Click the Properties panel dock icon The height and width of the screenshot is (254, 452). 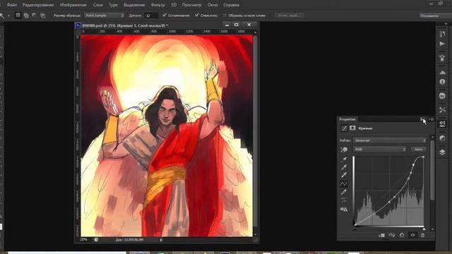pyautogui.click(x=442, y=124)
